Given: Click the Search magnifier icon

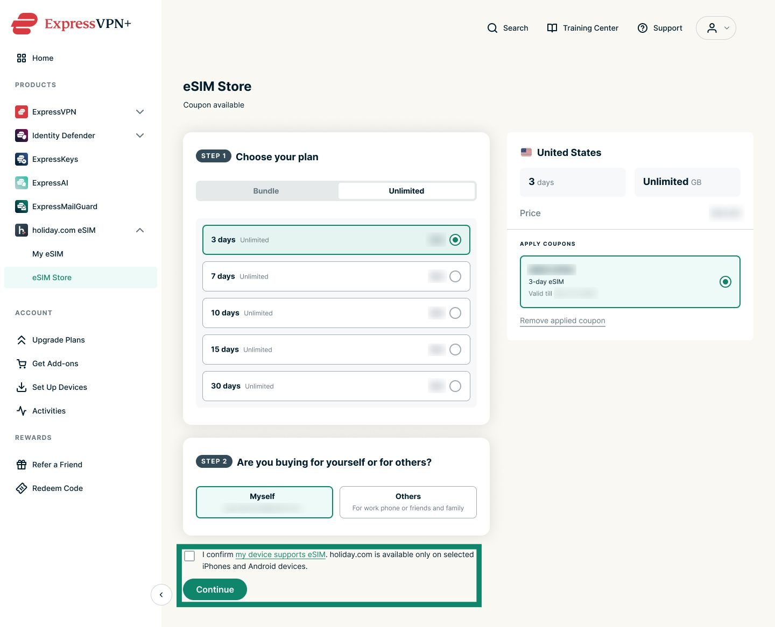Looking at the screenshot, I should click(x=492, y=28).
